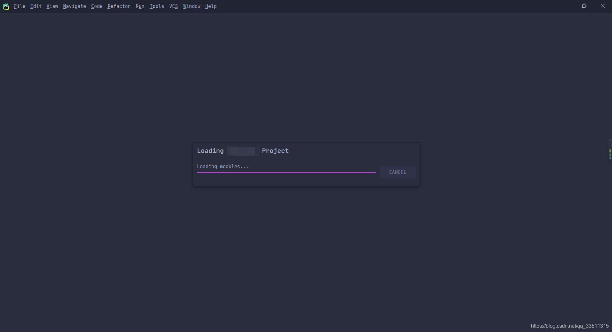This screenshot has width=612, height=332.
Task: Open the Refactor menu
Action: pyautogui.click(x=119, y=6)
